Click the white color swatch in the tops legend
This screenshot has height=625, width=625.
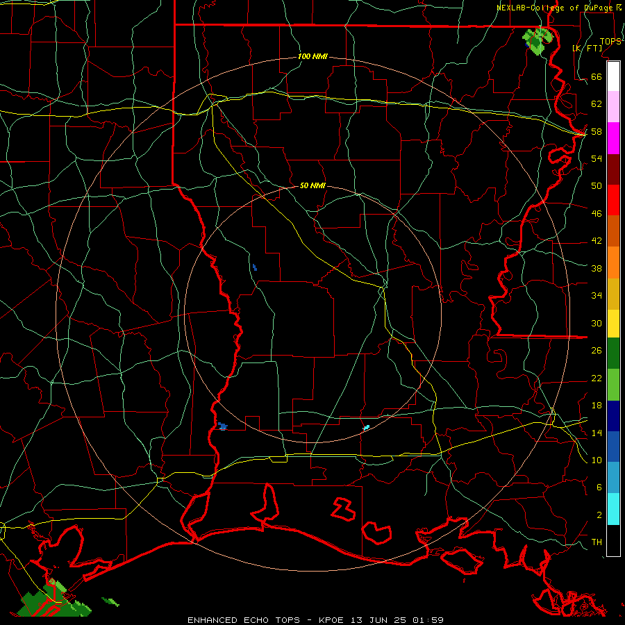coord(613,76)
